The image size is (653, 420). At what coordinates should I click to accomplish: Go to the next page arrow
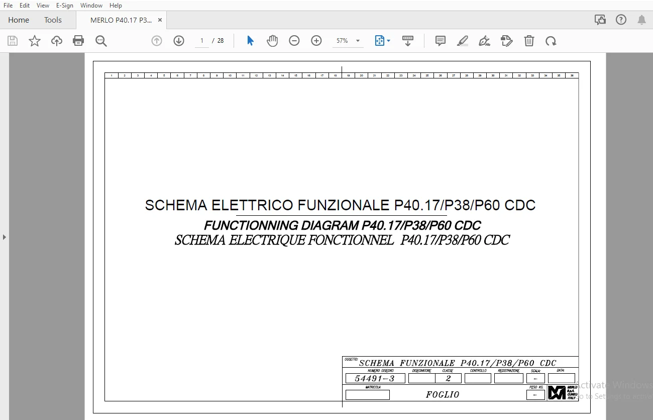tap(179, 41)
